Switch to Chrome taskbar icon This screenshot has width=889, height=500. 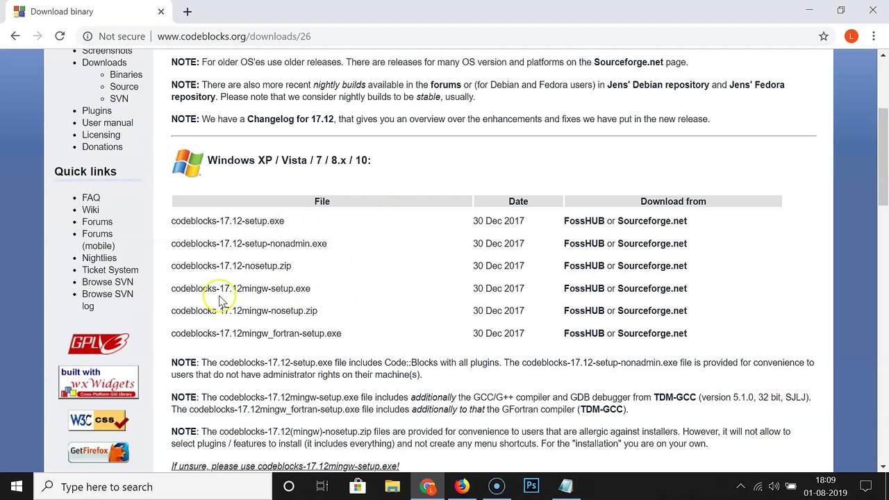click(x=427, y=486)
